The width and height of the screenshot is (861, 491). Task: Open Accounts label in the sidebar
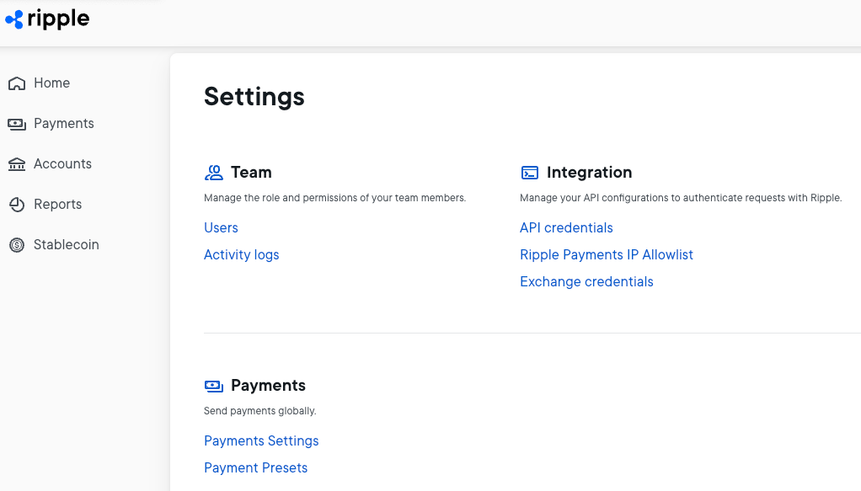(x=62, y=164)
